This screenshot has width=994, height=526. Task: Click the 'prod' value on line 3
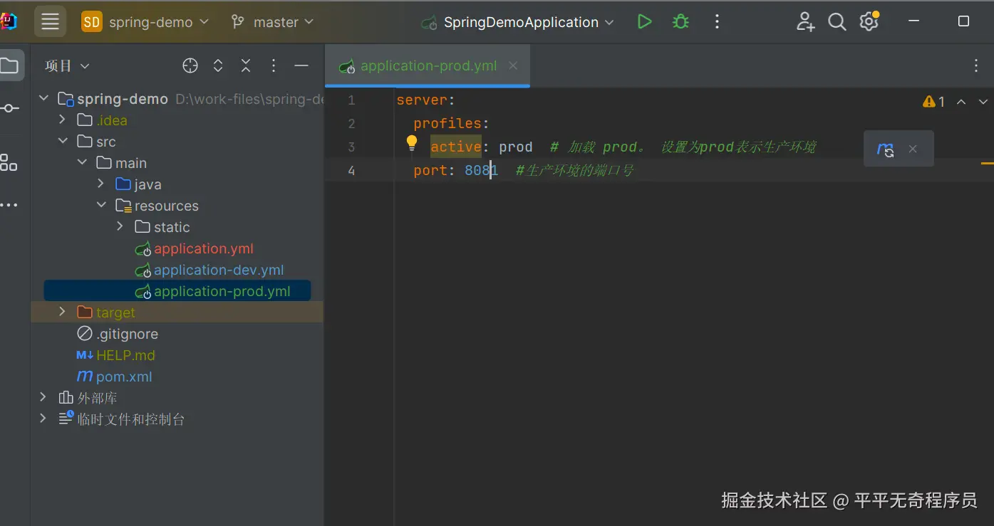[x=516, y=147]
